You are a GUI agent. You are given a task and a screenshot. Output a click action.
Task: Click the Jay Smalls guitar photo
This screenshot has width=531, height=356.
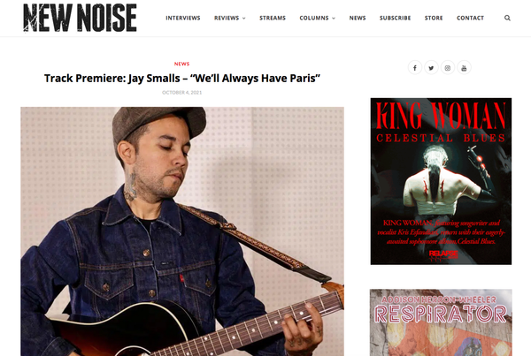(x=182, y=231)
